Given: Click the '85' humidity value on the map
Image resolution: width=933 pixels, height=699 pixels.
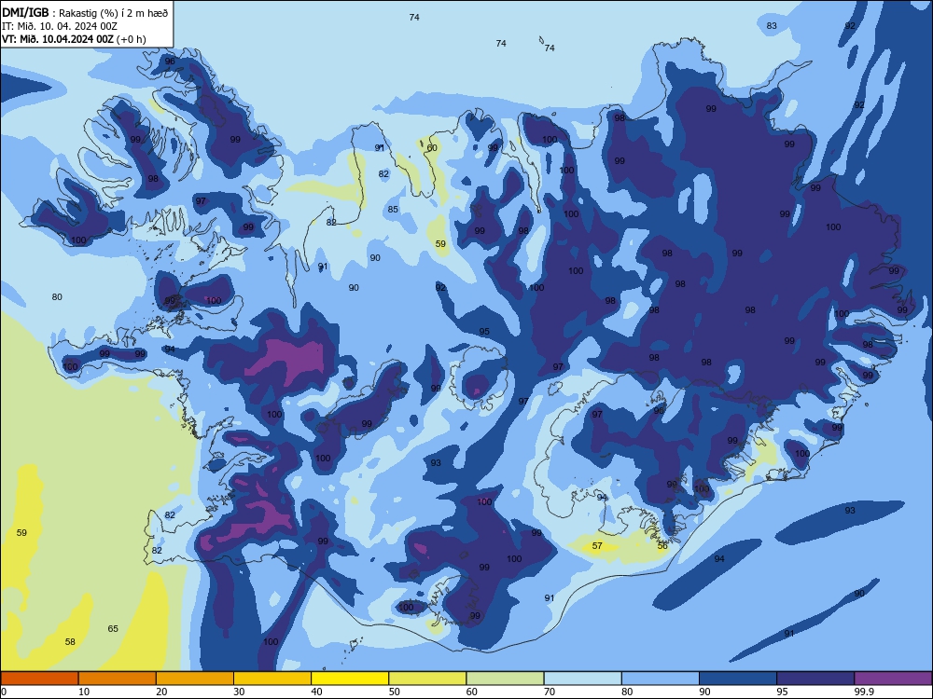Looking at the screenshot, I should point(393,209).
